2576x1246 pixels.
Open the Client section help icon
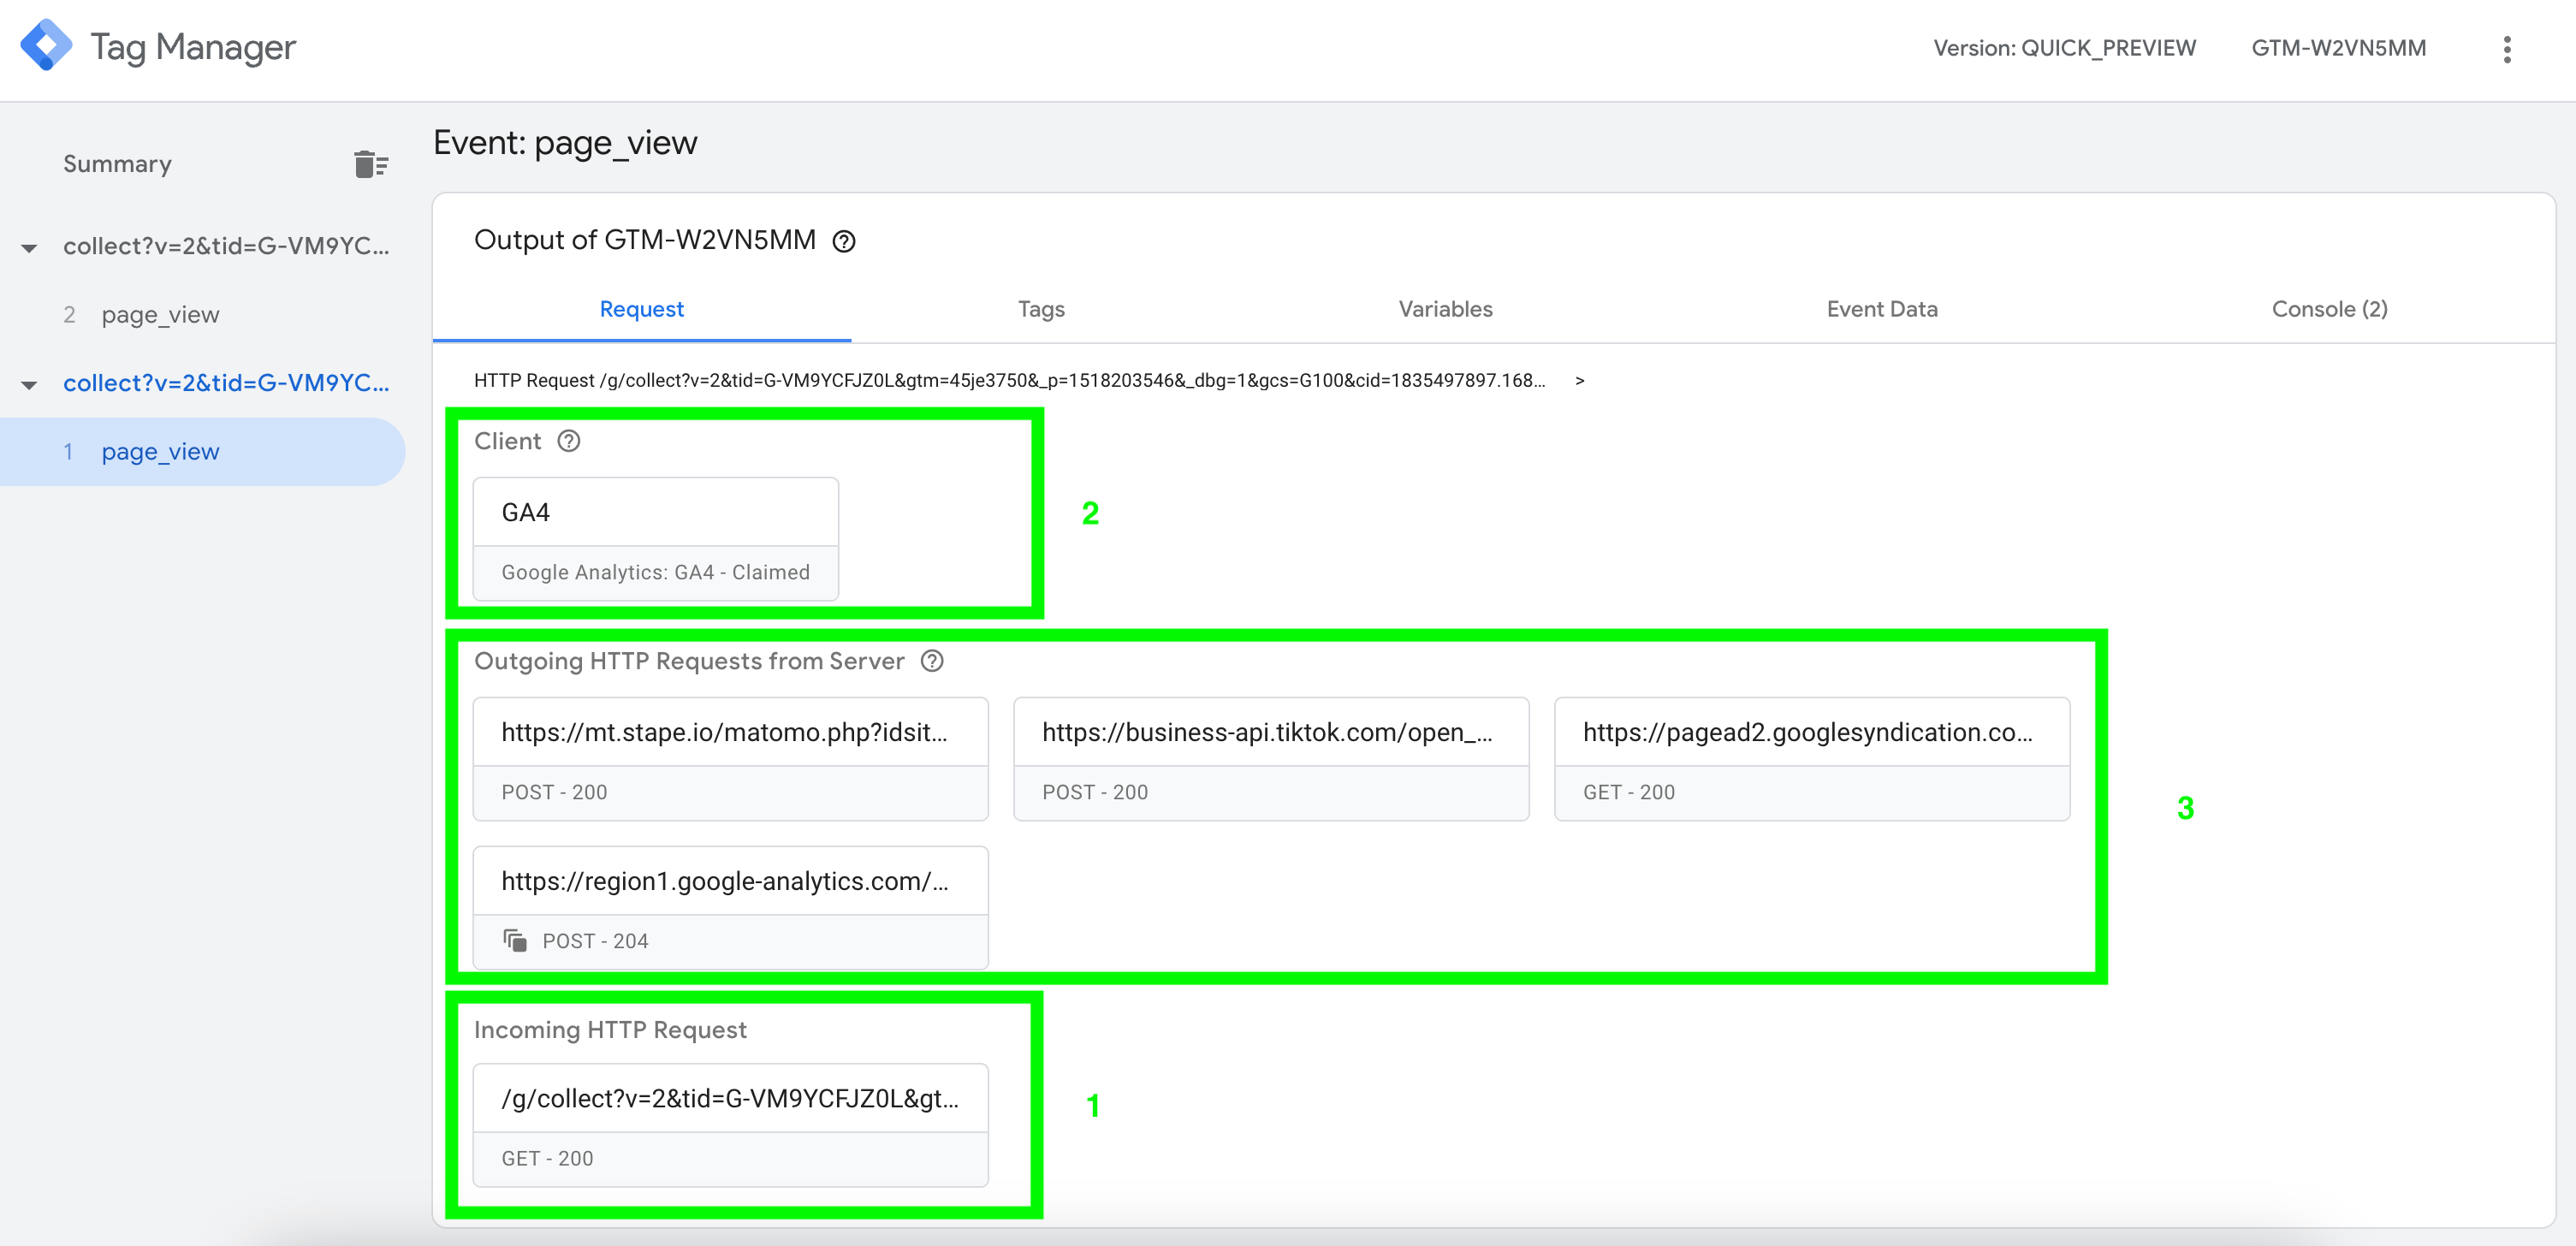[x=569, y=441]
